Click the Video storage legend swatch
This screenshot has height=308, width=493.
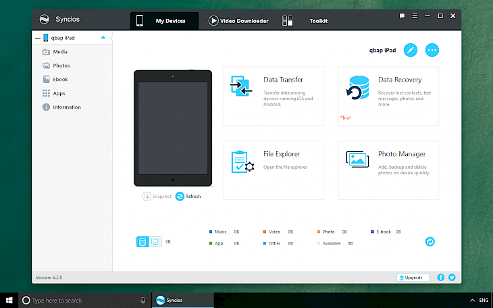click(x=265, y=232)
